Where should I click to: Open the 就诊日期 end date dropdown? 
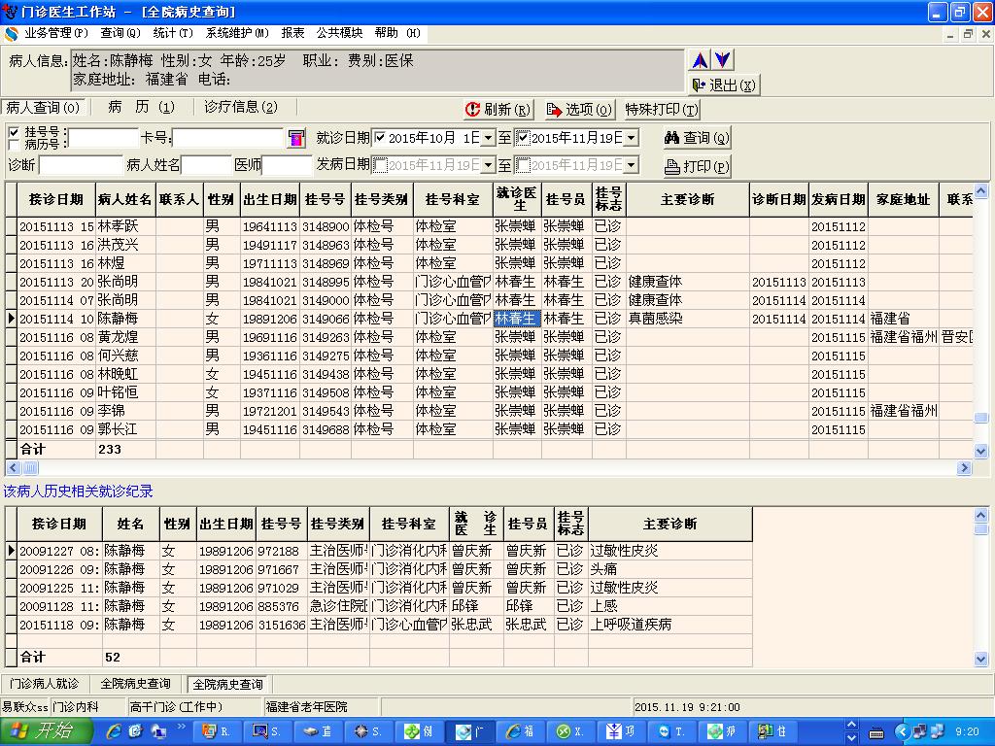[x=631, y=138]
